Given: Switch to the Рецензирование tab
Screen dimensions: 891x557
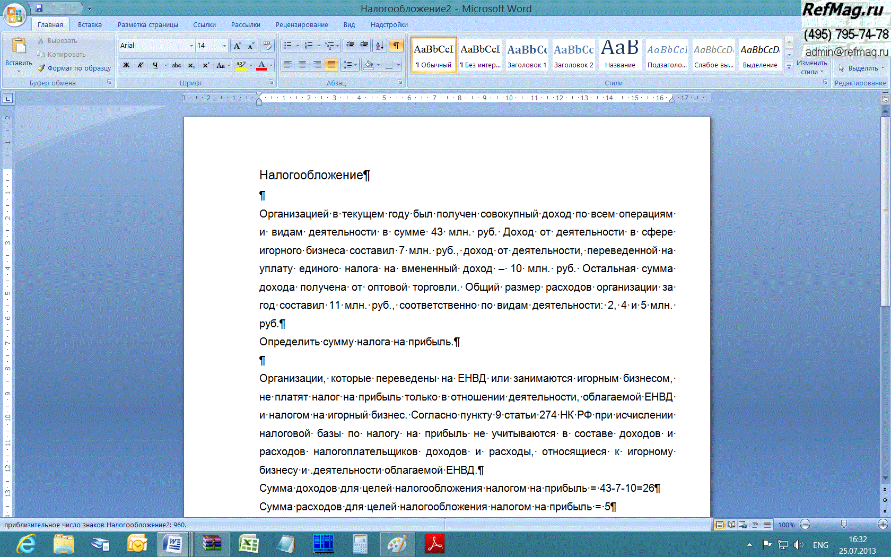Looking at the screenshot, I should [301, 24].
